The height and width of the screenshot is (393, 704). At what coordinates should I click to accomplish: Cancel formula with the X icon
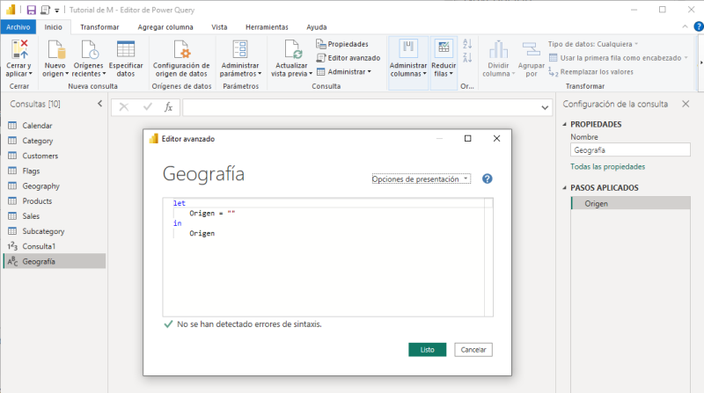pos(123,107)
